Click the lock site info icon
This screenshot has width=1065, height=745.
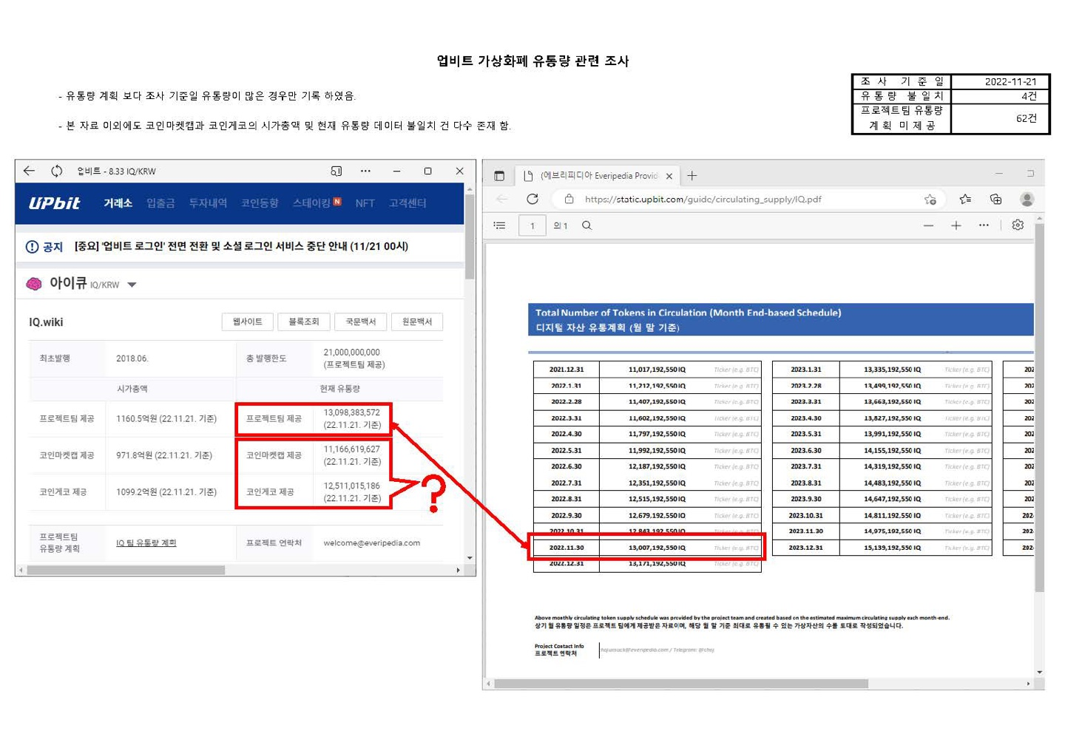click(569, 199)
